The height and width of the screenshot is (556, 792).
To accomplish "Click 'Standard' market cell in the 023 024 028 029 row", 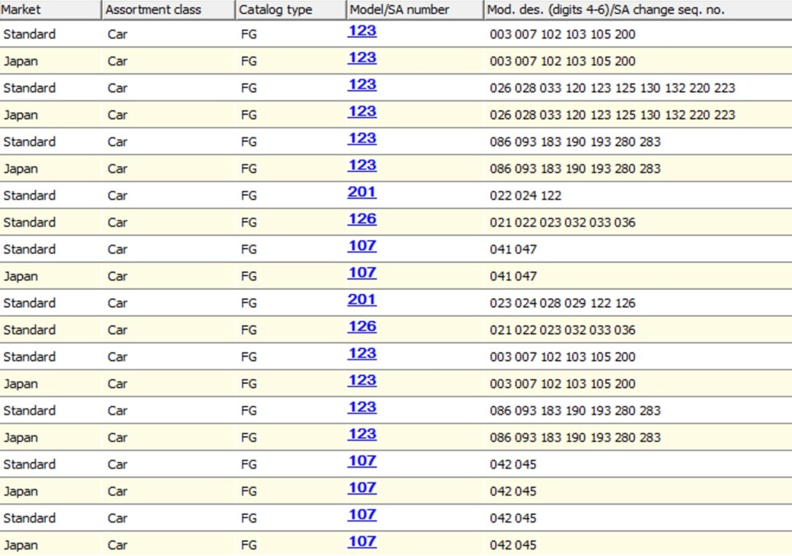I will coord(29,303).
